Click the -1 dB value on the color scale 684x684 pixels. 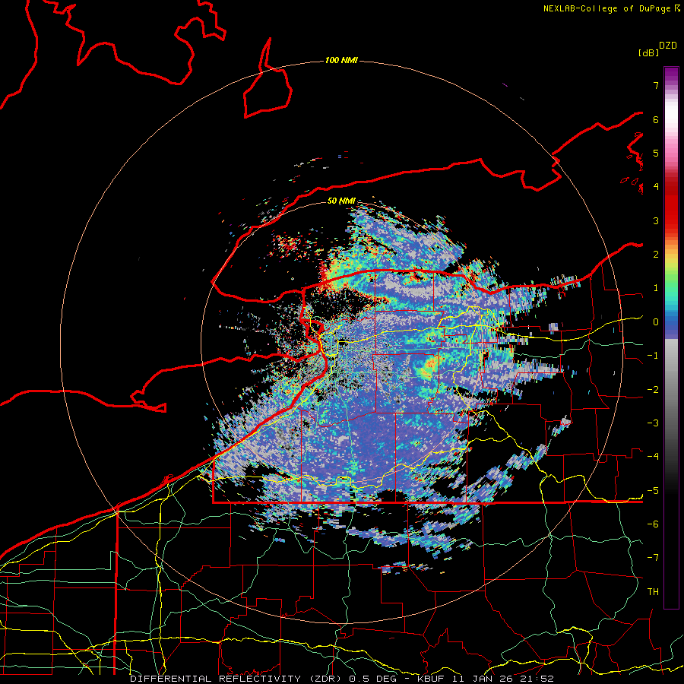click(653, 356)
